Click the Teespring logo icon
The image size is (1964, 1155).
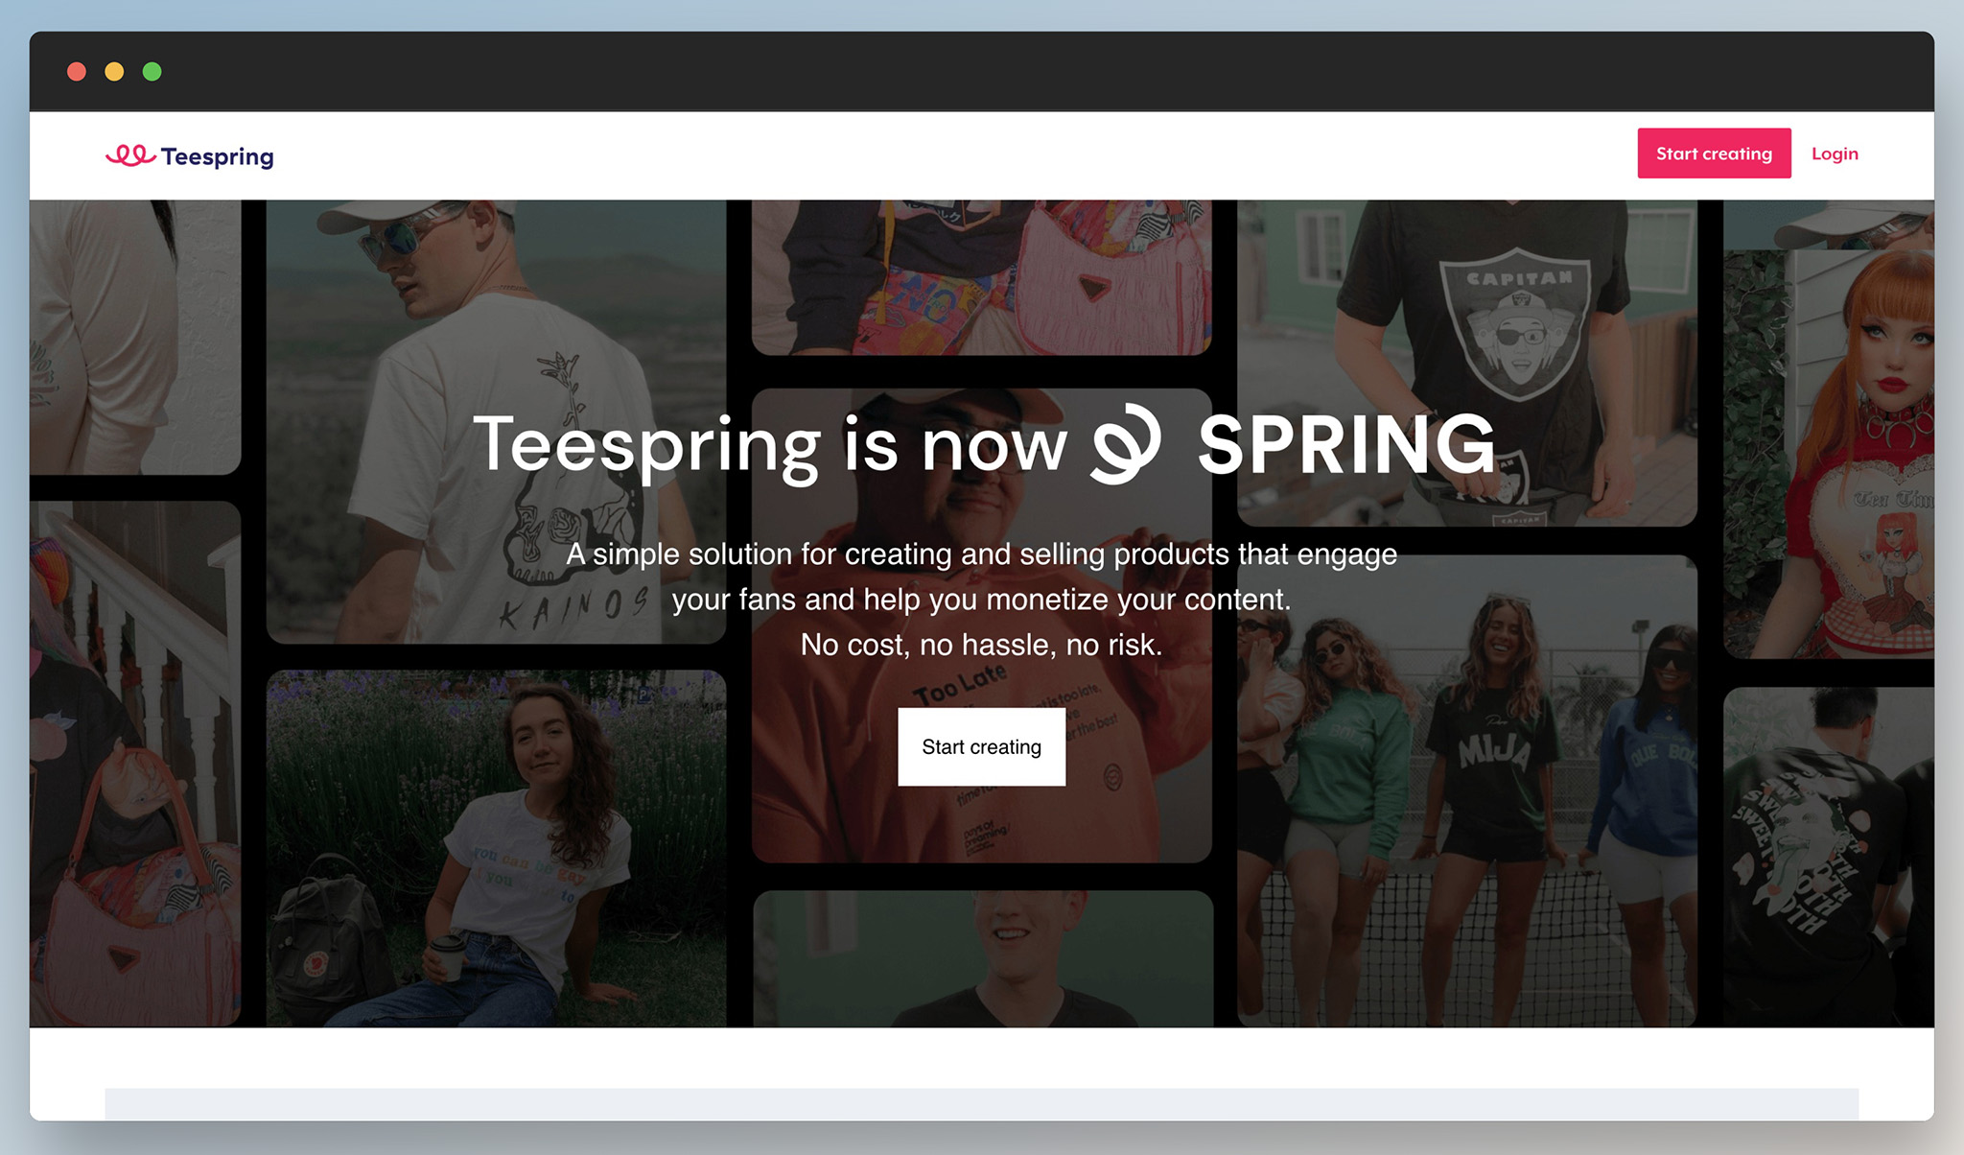(x=130, y=155)
